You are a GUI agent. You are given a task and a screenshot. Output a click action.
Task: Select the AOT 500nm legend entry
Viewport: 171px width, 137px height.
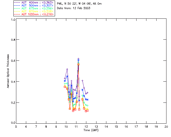click(34, 5)
